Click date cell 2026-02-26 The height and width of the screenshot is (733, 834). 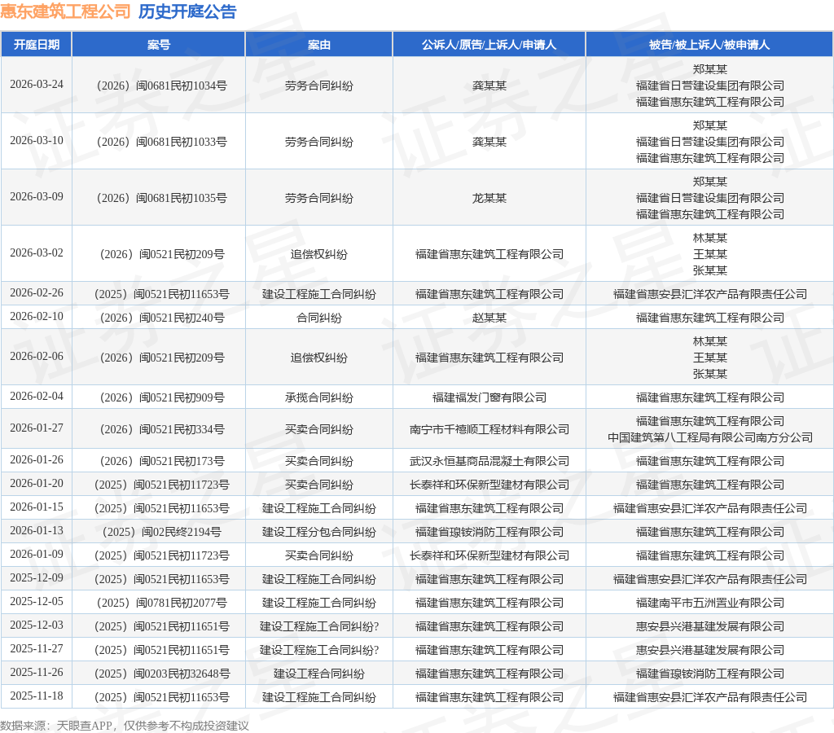click(37, 292)
